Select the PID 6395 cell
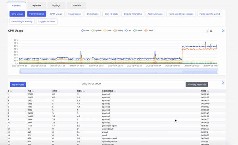The width and height of the screenshot is (238, 145). point(30,104)
